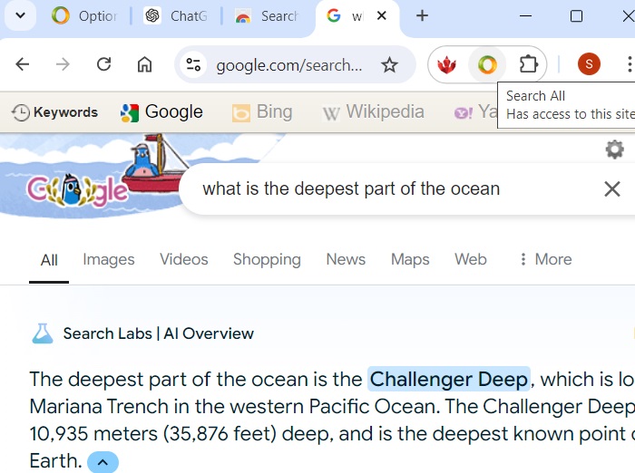Select the Google search engine shortcut
The width and height of the screenshot is (635, 473).
click(161, 112)
